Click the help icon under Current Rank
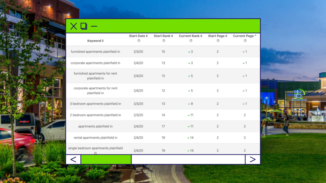The width and height of the screenshot is (326, 183). (x=191, y=41)
